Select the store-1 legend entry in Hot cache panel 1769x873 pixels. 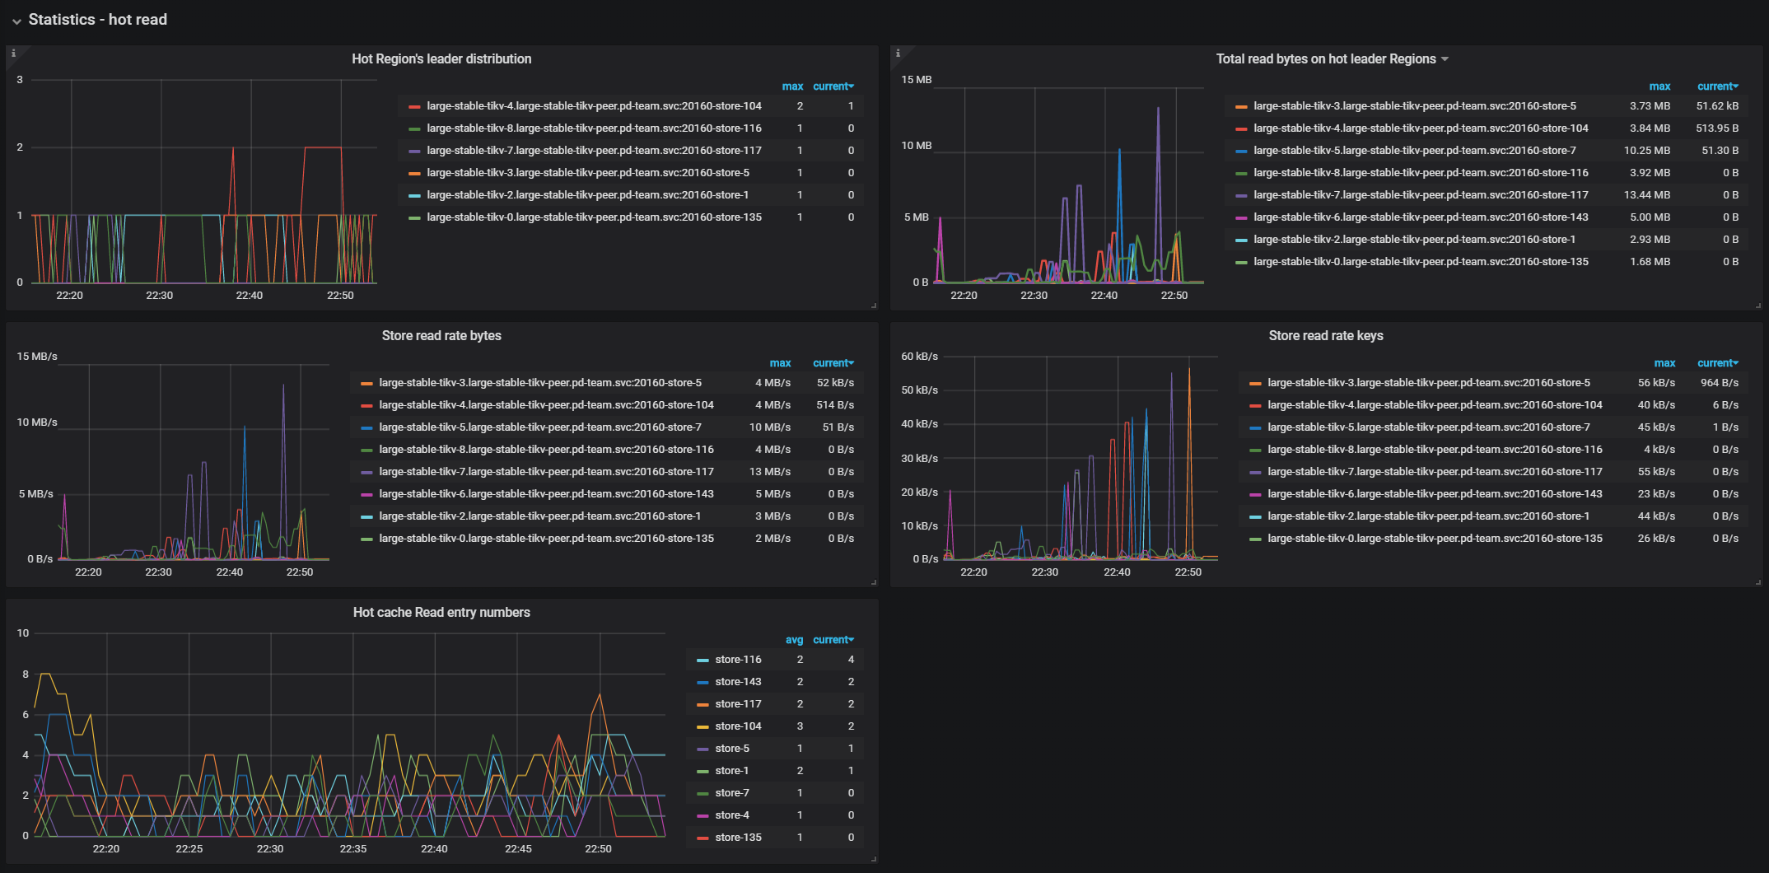click(x=731, y=770)
